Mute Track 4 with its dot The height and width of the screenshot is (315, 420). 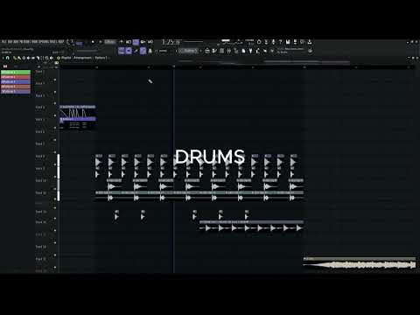(55, 115)
